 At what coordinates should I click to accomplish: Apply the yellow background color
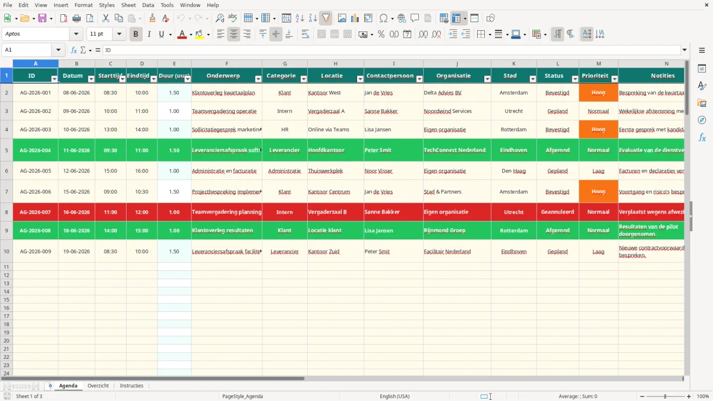(199, 34)
